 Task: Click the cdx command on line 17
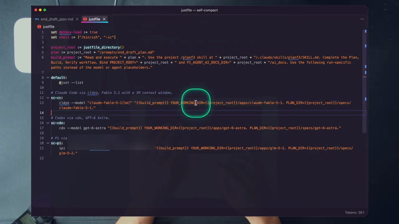(x=62, y=128)
